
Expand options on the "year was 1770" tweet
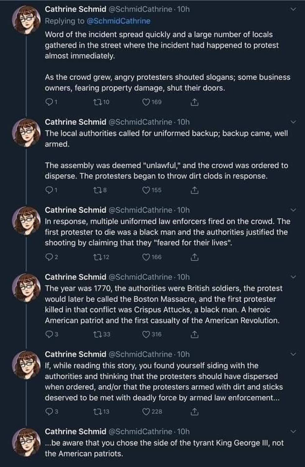coord(293,277)
